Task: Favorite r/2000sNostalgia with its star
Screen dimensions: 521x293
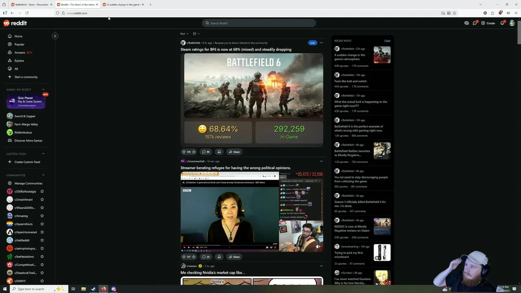Action: pos(42,191)
